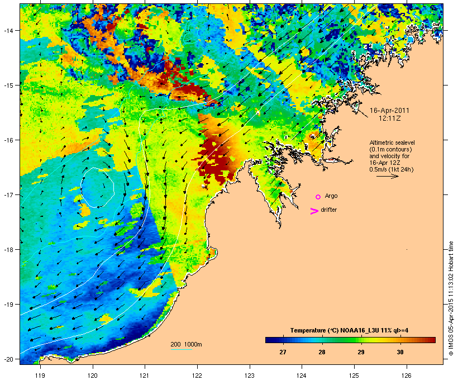Click the 'Altimetric sealevel' text
This screenshot has width=458, height=380.
pyautogui.click(x=392, y=142)
